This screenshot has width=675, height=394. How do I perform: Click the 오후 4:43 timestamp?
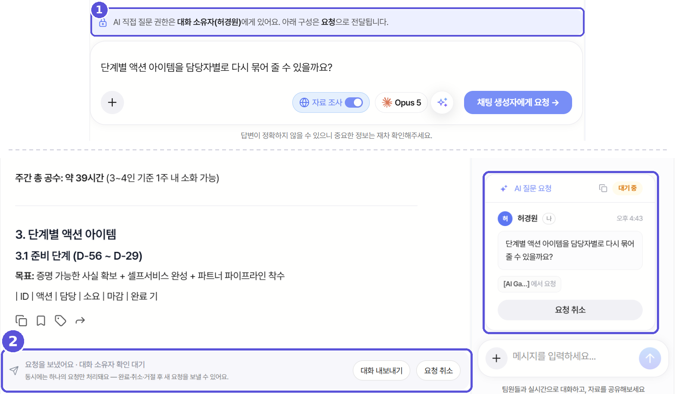629,219
